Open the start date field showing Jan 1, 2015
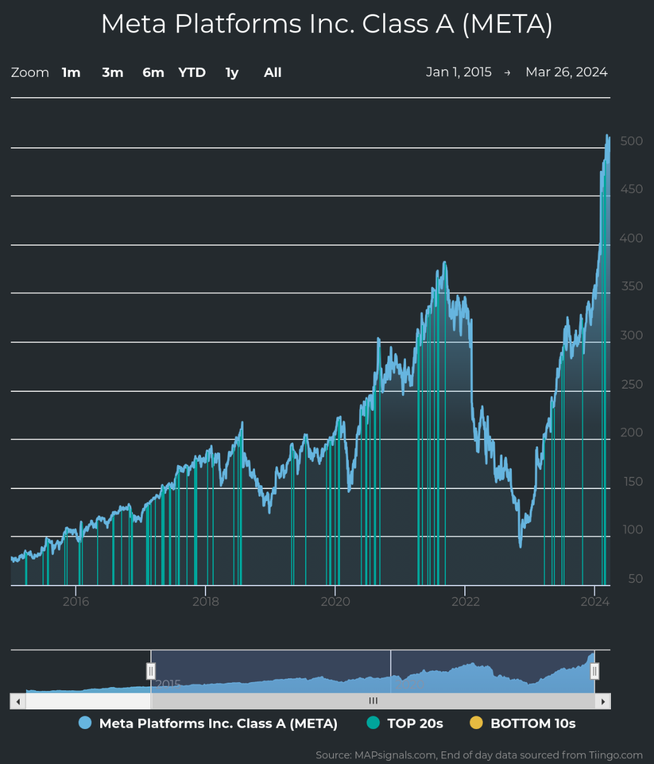654x764 pixels. tap(459, 72)
